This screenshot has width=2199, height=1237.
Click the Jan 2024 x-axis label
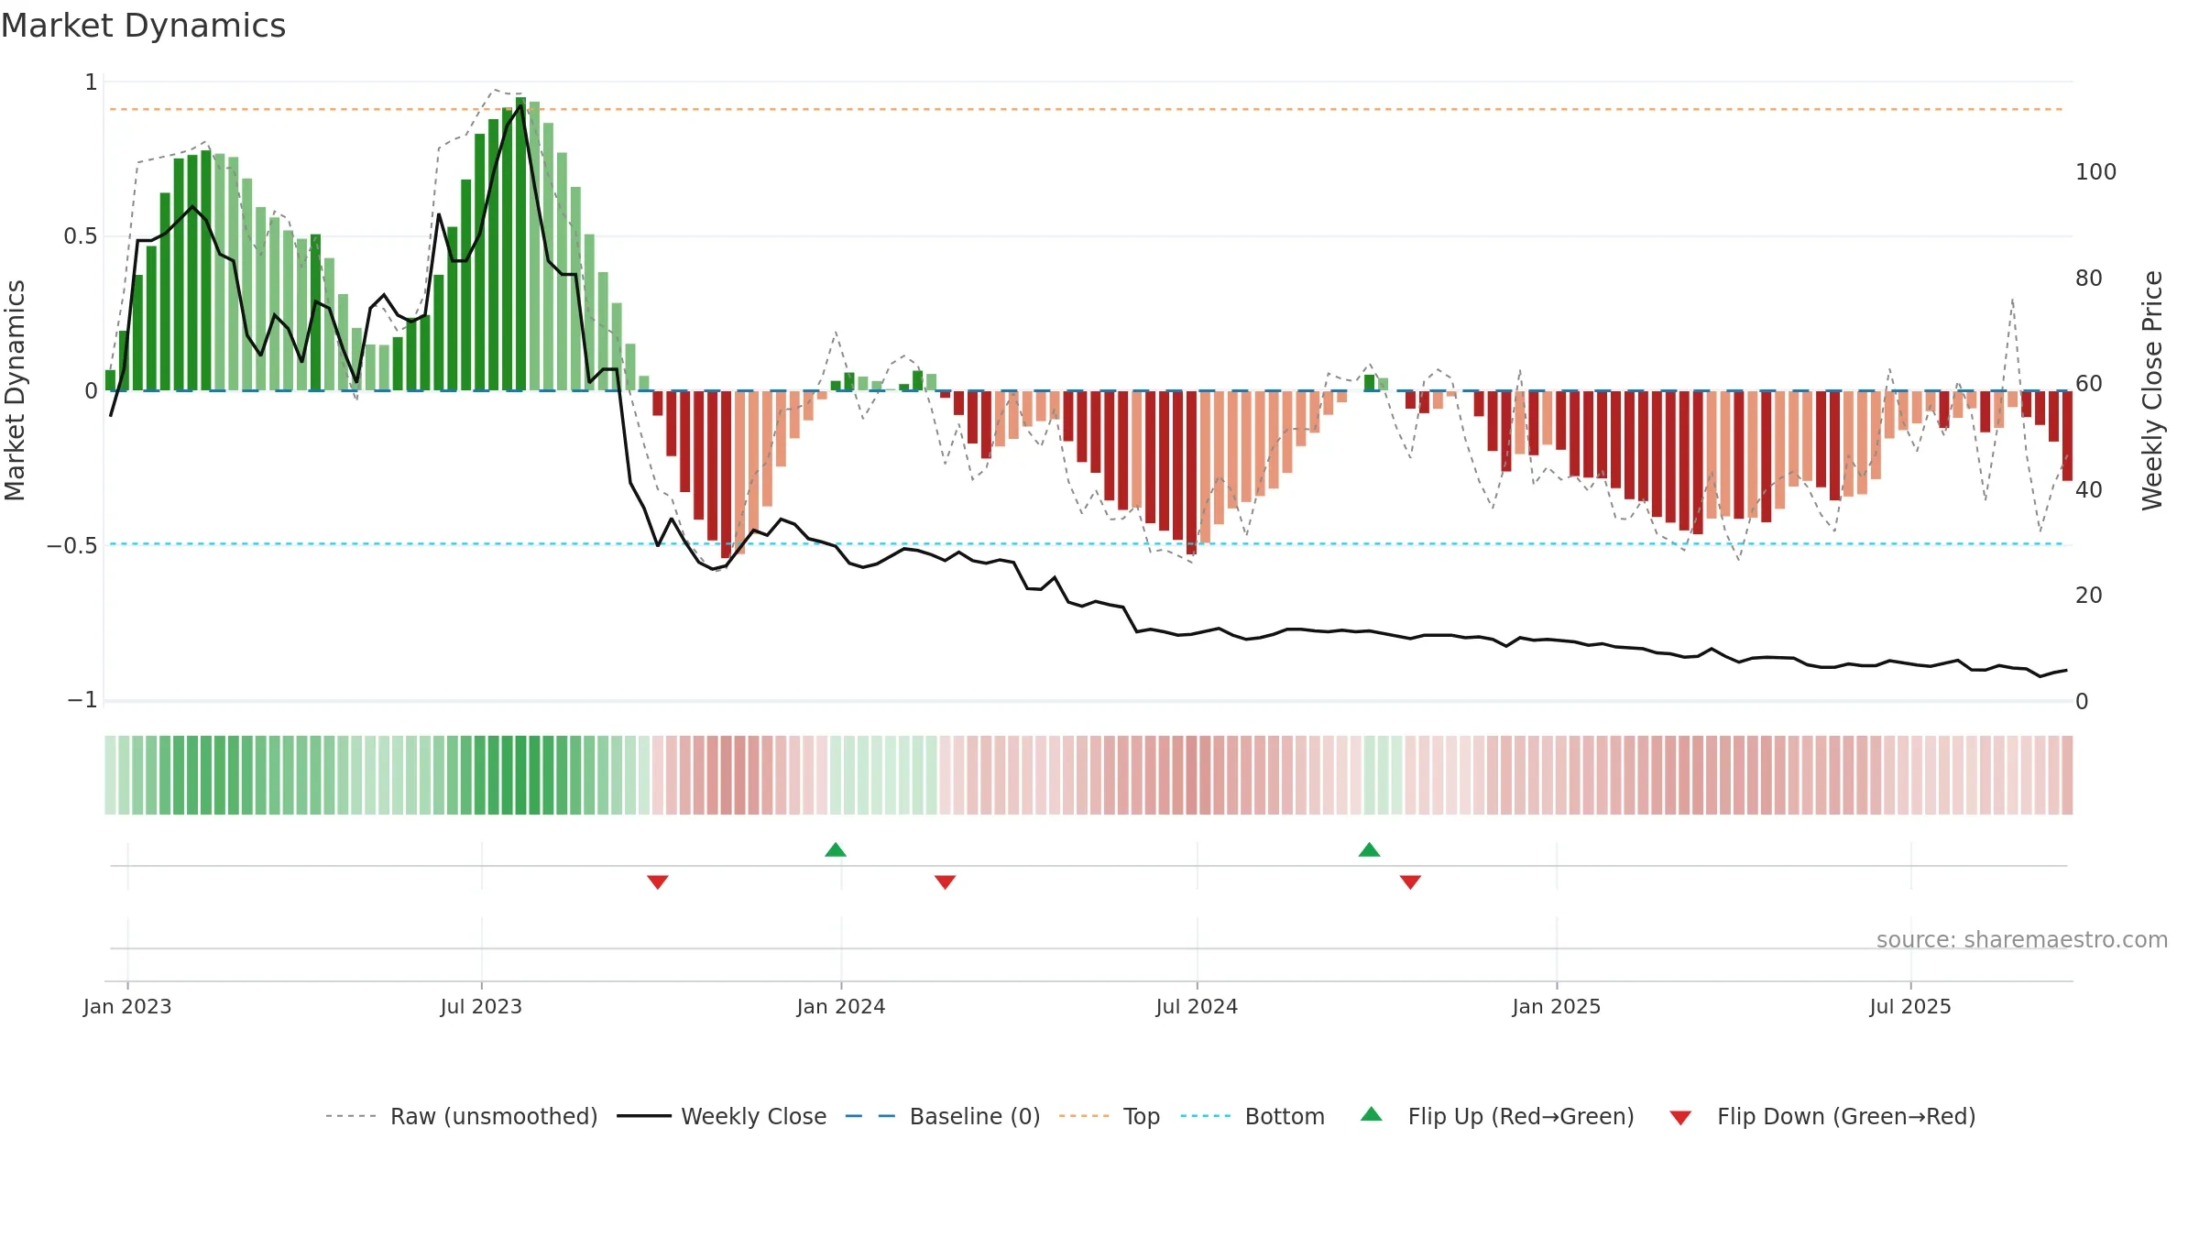click(x=841, y=1006)
